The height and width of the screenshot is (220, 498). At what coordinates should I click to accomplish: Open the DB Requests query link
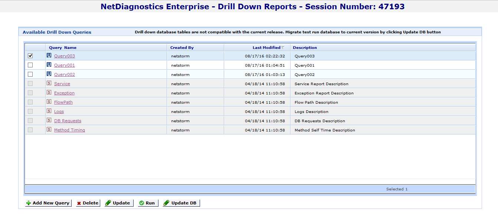click(x=68, y=121)
